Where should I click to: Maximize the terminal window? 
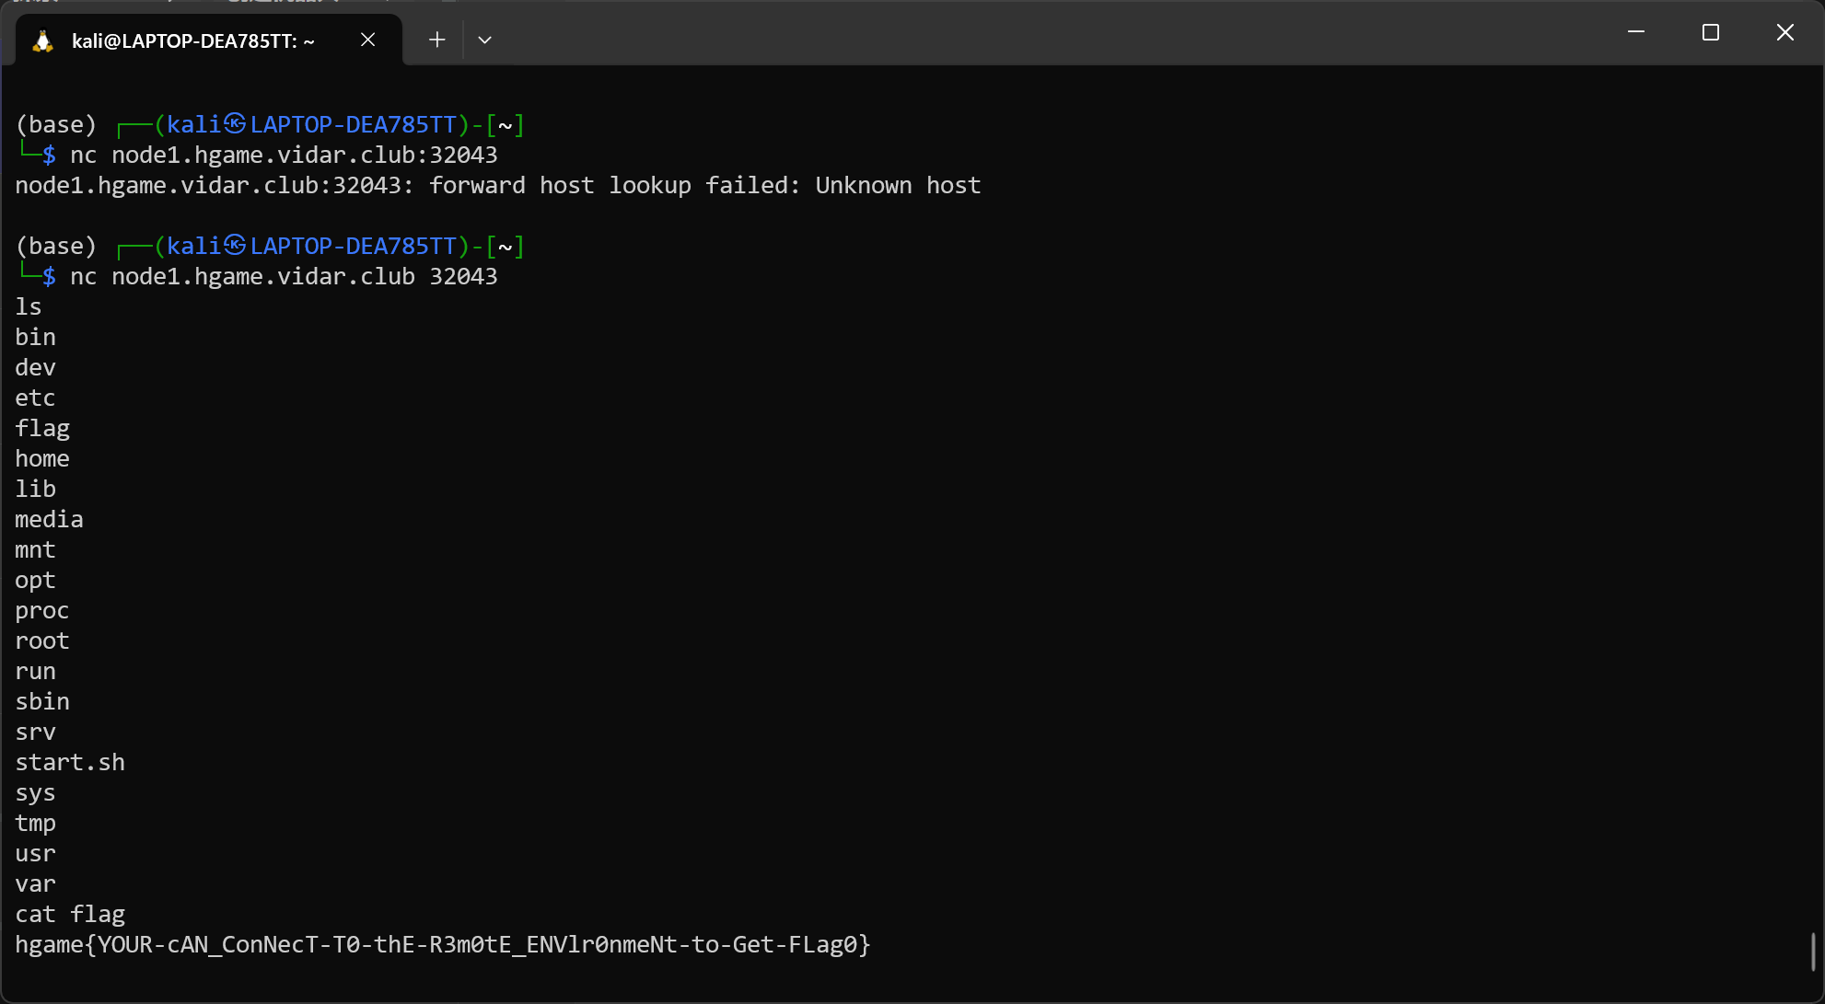pyautogui.click(x=1711, y=32)
